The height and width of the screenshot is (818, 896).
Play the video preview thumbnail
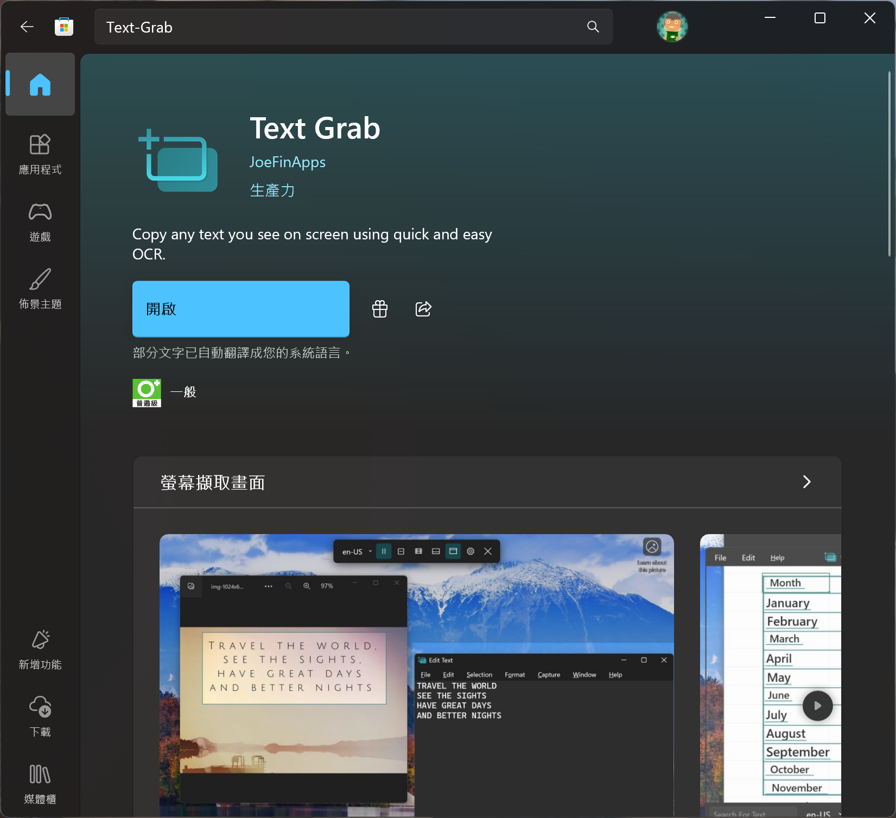pos(817,706)
